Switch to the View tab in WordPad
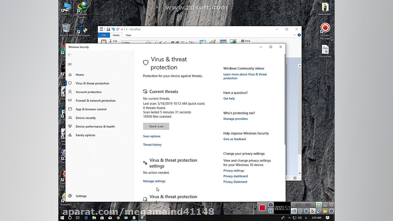 click(x=128, y=35)
